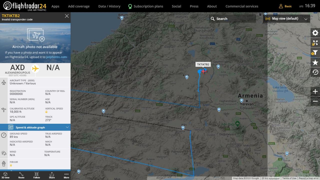
Task: Click the 273° track value
Action: tap(48, 120)
